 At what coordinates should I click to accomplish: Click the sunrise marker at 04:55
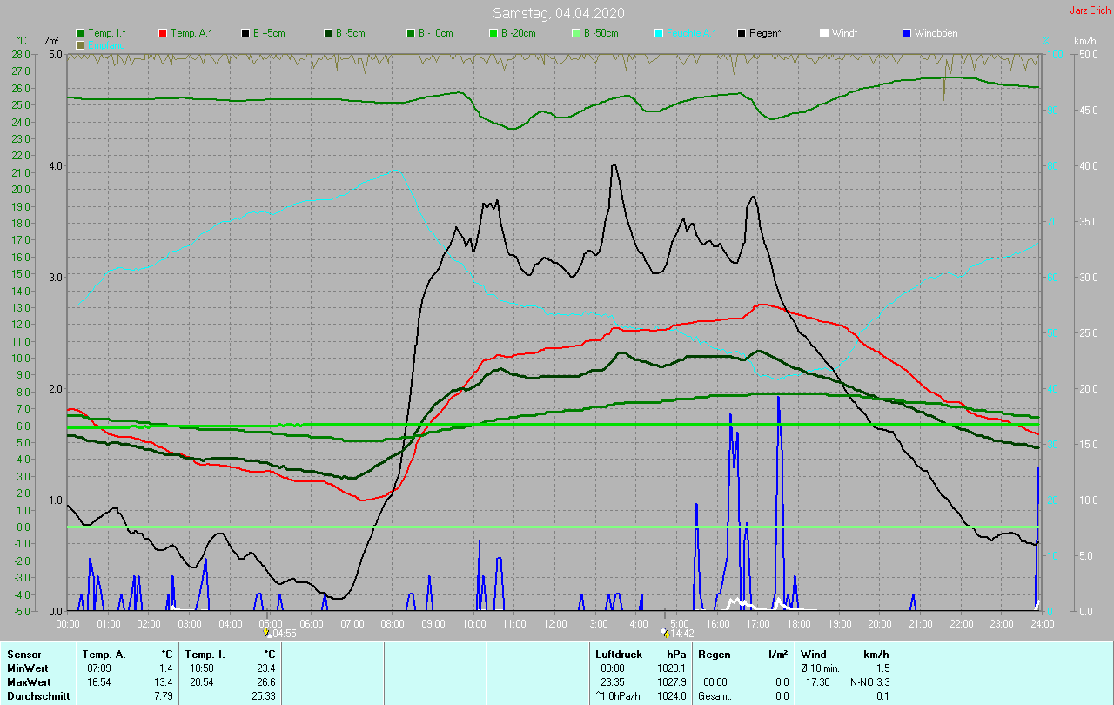[x=267, y=633]
